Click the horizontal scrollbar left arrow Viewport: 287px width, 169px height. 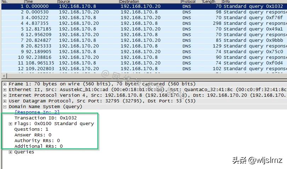[x=4, y=76]
